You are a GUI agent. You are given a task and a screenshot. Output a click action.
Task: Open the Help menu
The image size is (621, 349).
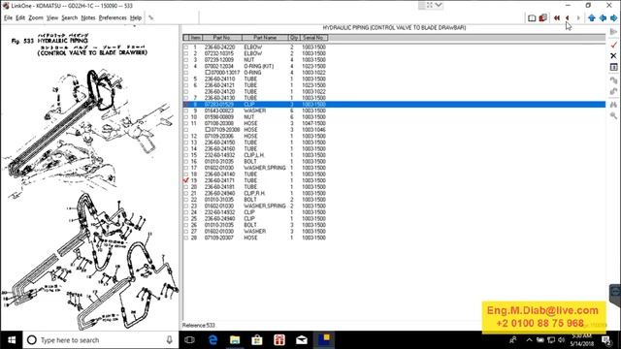[x=136, y=17]
